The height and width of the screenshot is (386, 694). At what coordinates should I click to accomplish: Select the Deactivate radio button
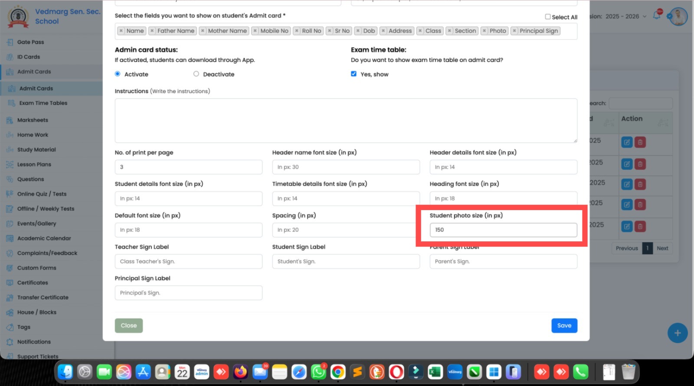click(196, 74)
